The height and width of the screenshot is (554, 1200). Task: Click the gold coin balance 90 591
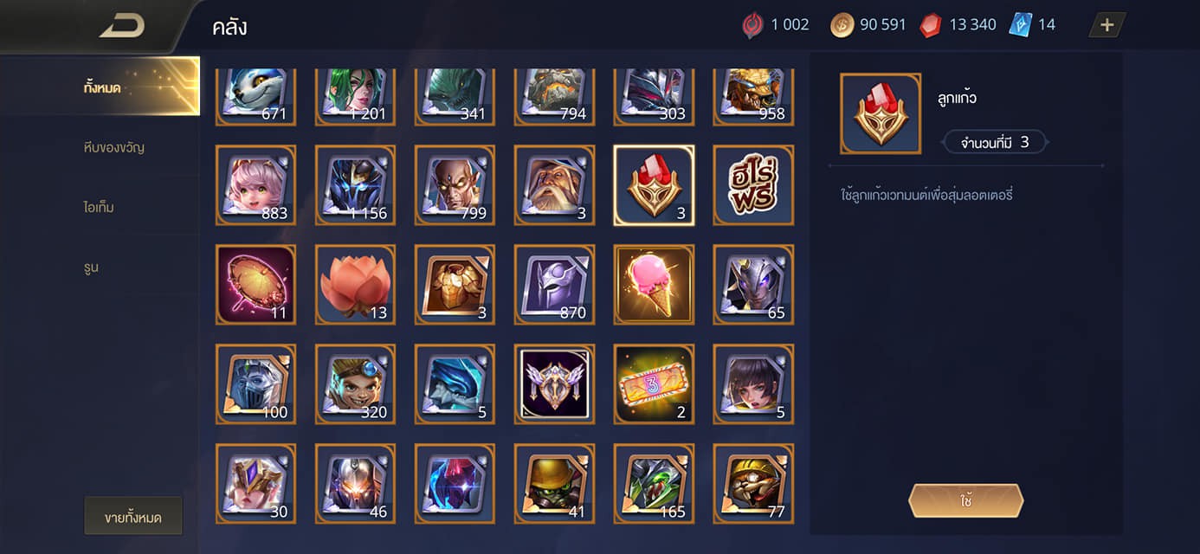point(868,25)
